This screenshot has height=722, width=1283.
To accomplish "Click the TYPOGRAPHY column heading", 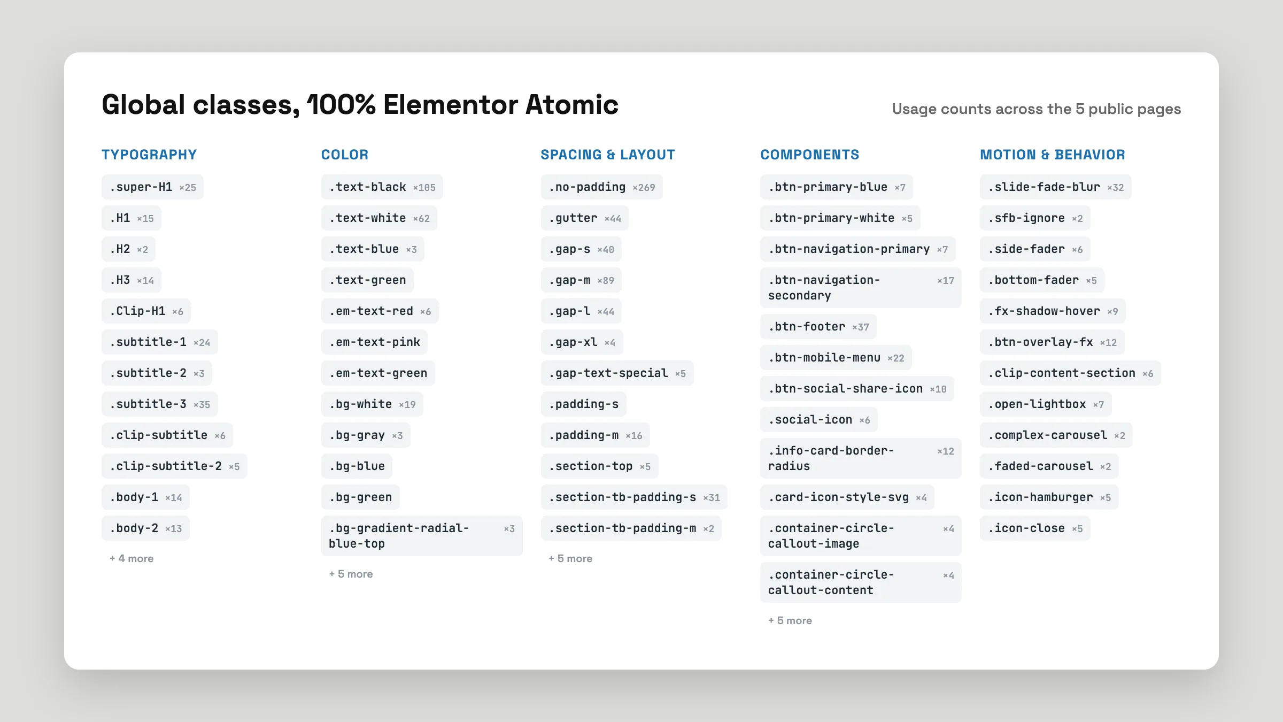I will pos(149,155).
